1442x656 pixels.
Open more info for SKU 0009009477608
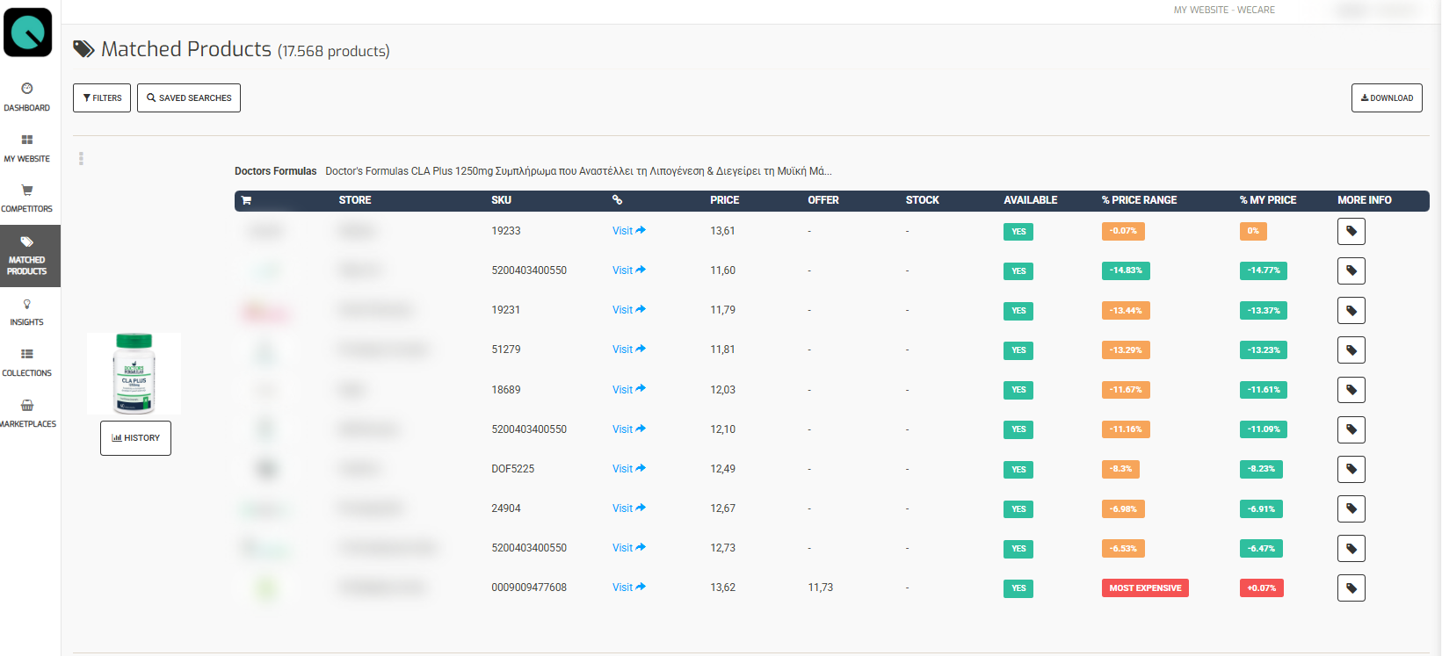click(1351, 588)
